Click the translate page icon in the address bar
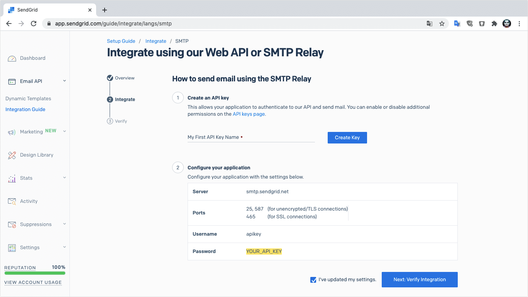Screen dimensions: 528x297 430,24
